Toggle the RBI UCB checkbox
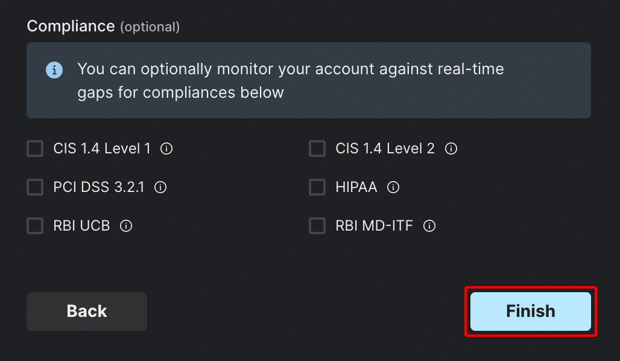This screenshot has width=620, height=361. click(x=35, y=226)
